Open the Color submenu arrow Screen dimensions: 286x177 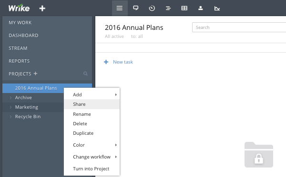(116, 145)
